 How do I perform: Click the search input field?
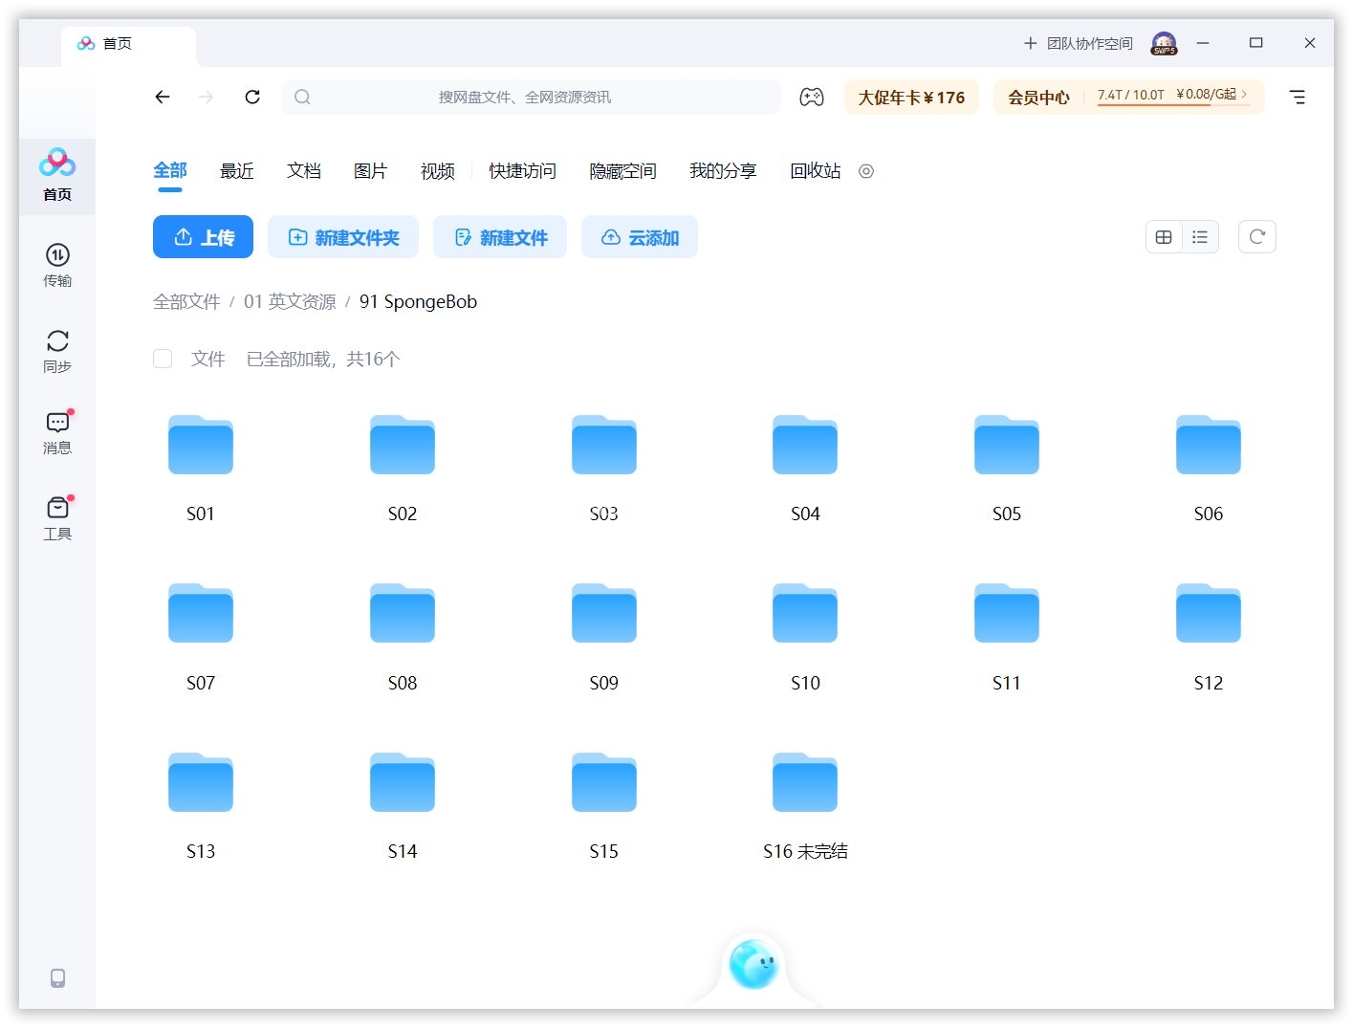click(x=531, y=97)
